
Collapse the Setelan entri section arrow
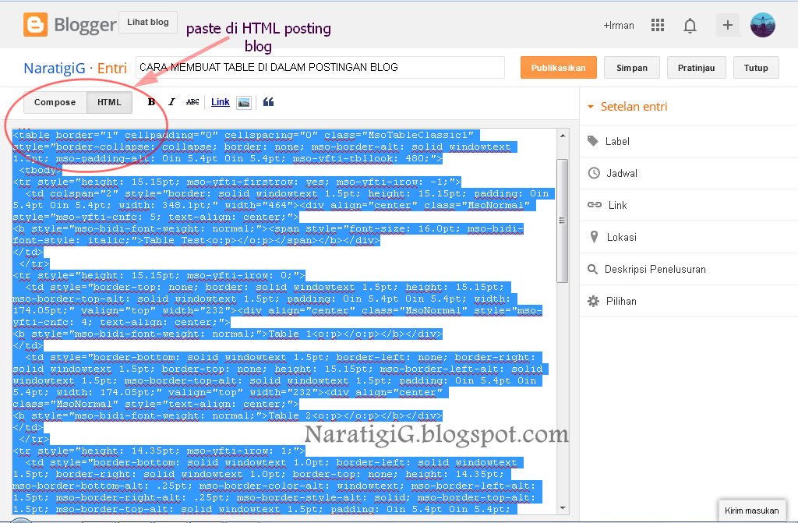click(x=591, y=107)
